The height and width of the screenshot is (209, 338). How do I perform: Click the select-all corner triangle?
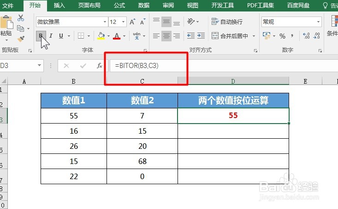pos(4,81)
